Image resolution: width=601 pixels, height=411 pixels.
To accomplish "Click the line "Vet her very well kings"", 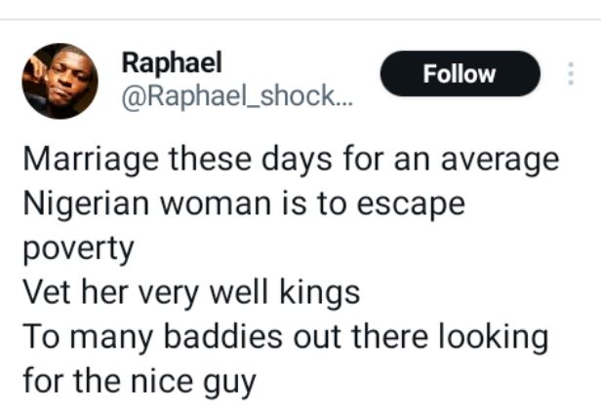I will [x=191, y=291].
